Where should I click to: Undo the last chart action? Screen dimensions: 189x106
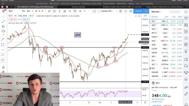point(85,11)
